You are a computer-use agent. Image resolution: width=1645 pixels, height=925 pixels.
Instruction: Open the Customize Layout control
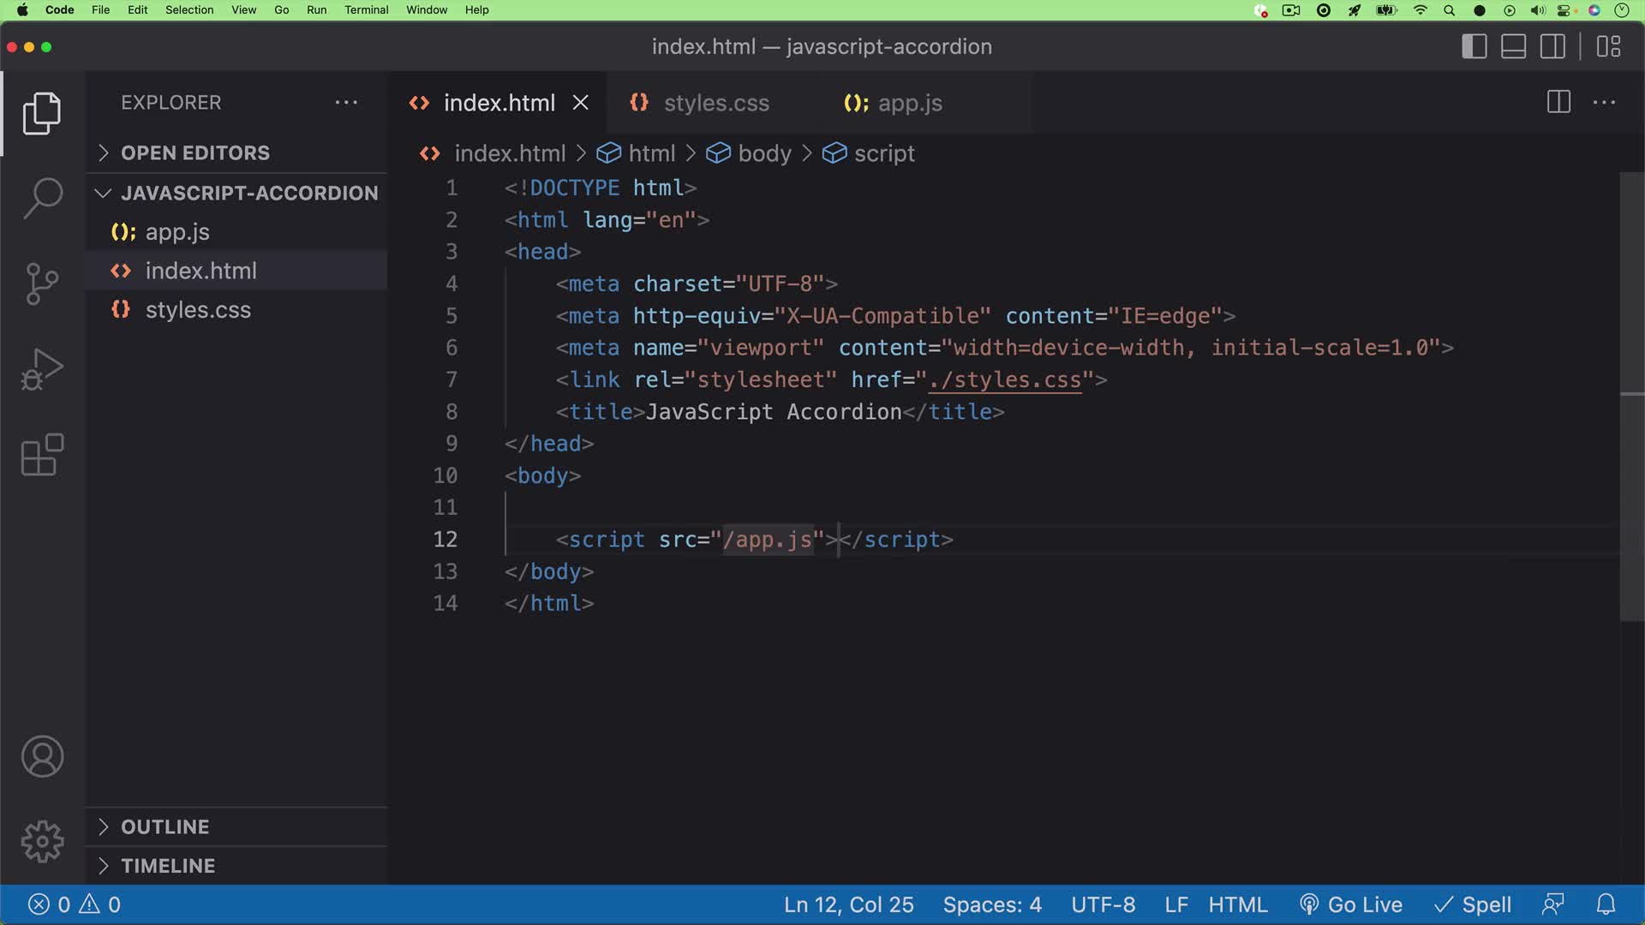pos(1609,46)
